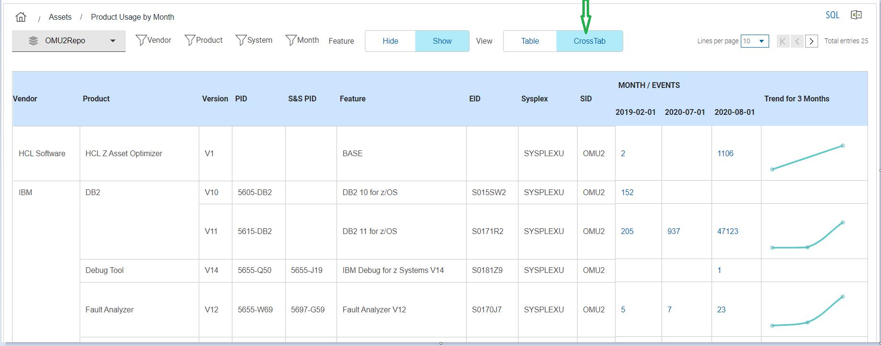Image resolution: width=881 pixels, height=346 pixels.
Task: Switch to CrossTab view
Action: (590, 41)
